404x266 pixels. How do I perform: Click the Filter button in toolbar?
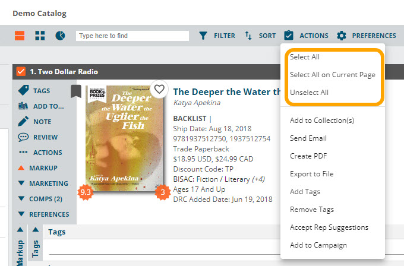(217, 36)
